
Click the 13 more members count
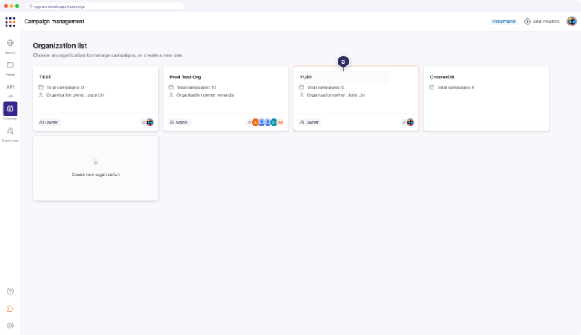pyautogui.click(x=280, y=122)
